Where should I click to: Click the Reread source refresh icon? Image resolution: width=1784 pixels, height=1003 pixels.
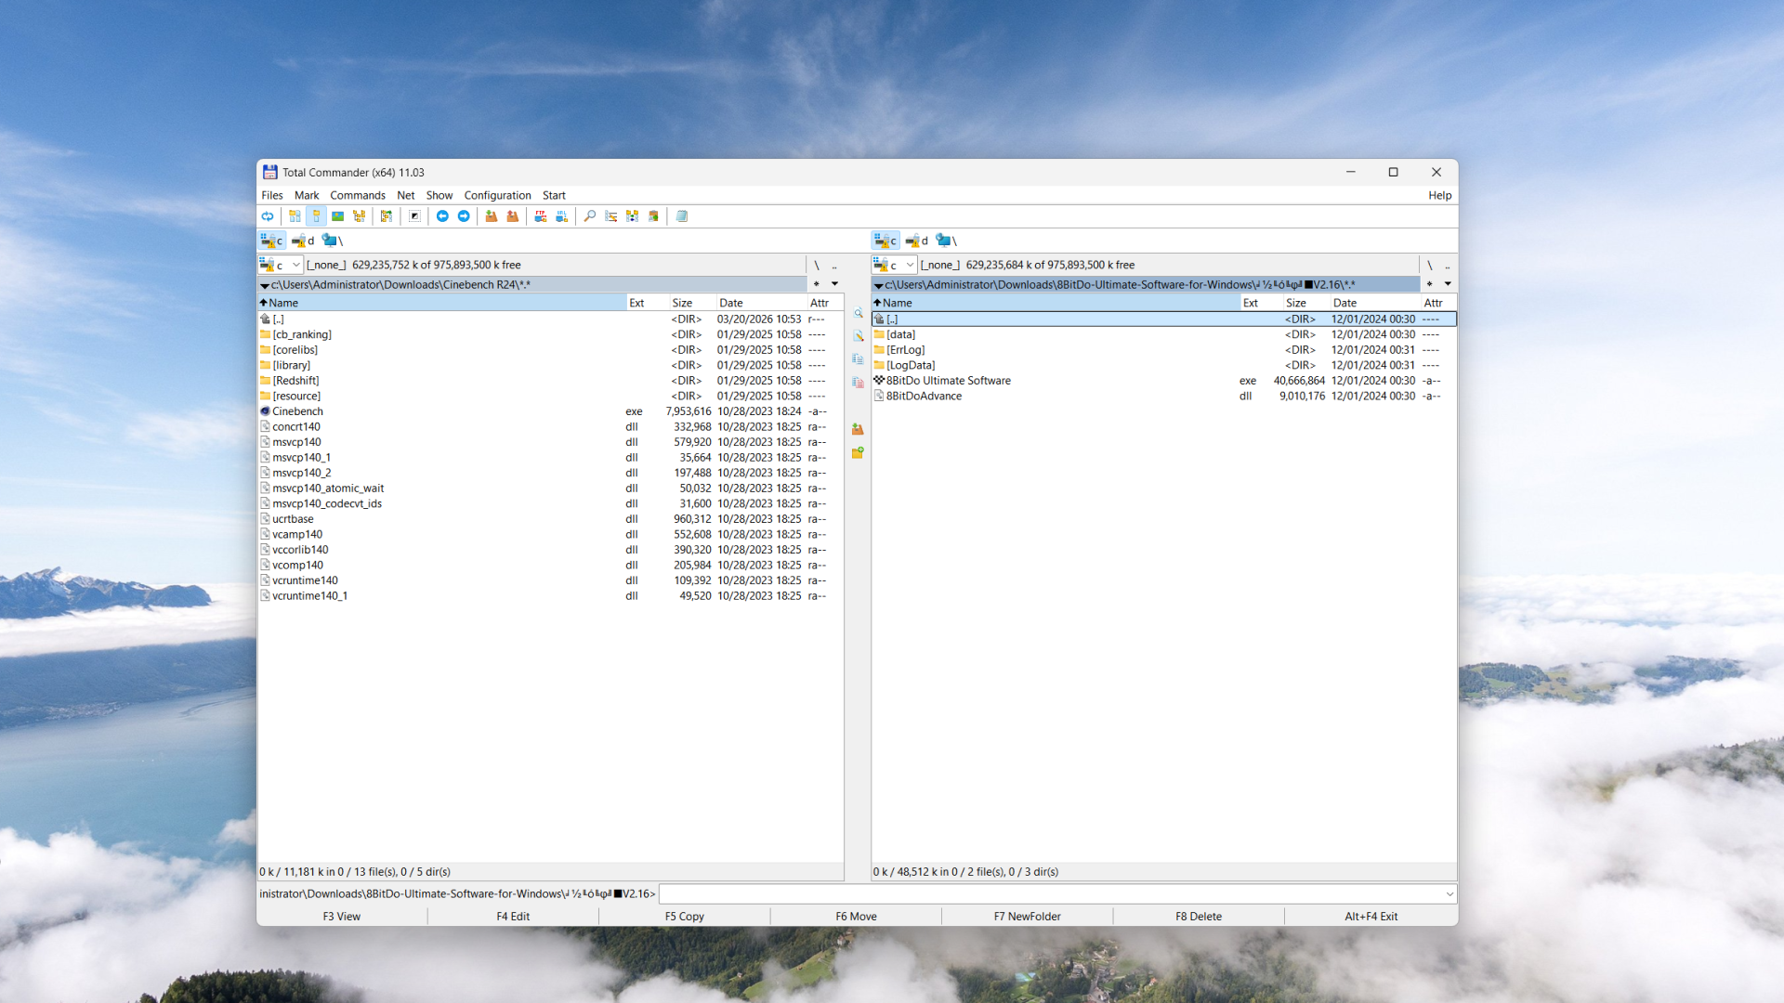pos(268,216)
